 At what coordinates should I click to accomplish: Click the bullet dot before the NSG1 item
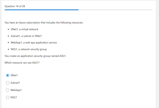tap(8, 49)
